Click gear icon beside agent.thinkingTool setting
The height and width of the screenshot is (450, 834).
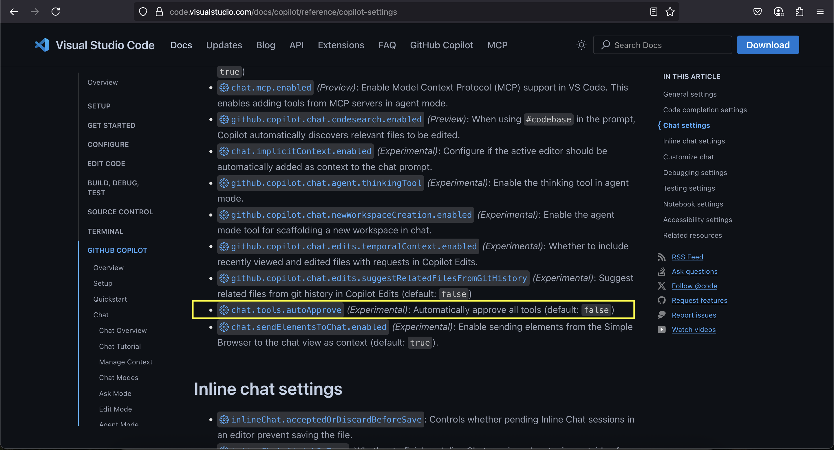tap(224, 183)
